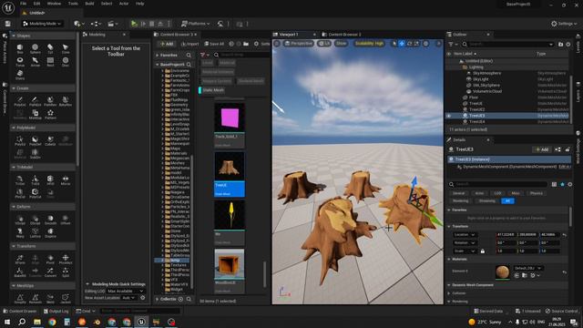Open the viewport options hamburger menu
This screenshot has height=328, width=583.
click(x=277, y=44)
